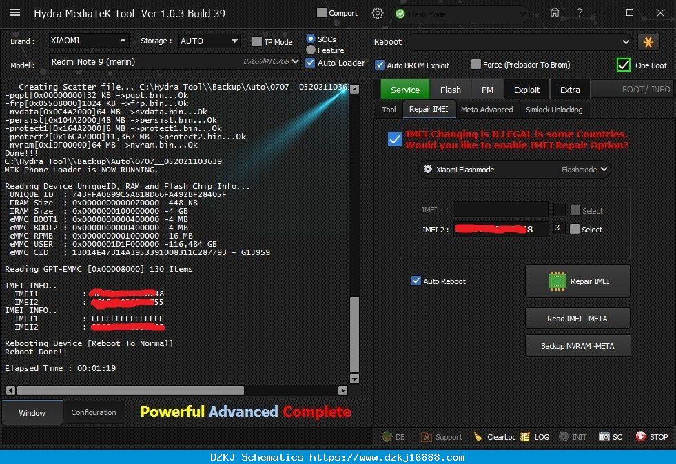
Task: Click Backup NVRAM -META button
Action: 577,346
